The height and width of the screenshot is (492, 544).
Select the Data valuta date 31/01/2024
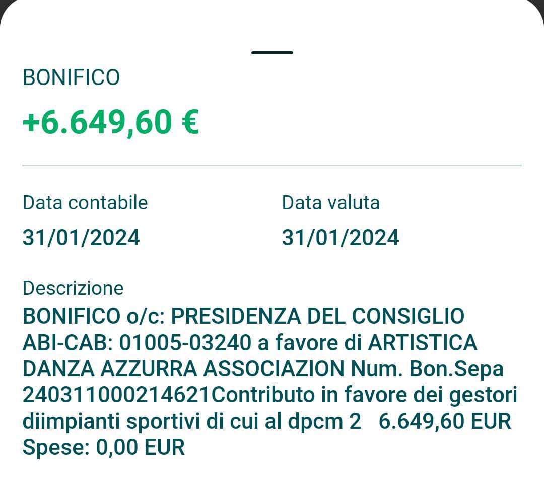pos(340,238)
